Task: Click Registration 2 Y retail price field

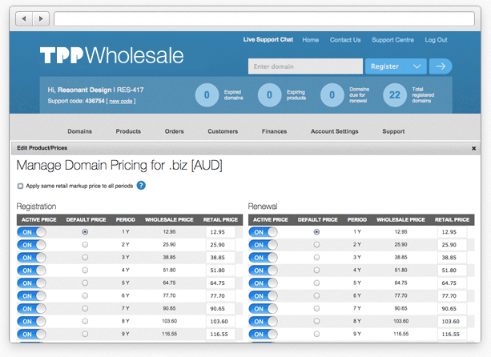Action: coord(219,244)
